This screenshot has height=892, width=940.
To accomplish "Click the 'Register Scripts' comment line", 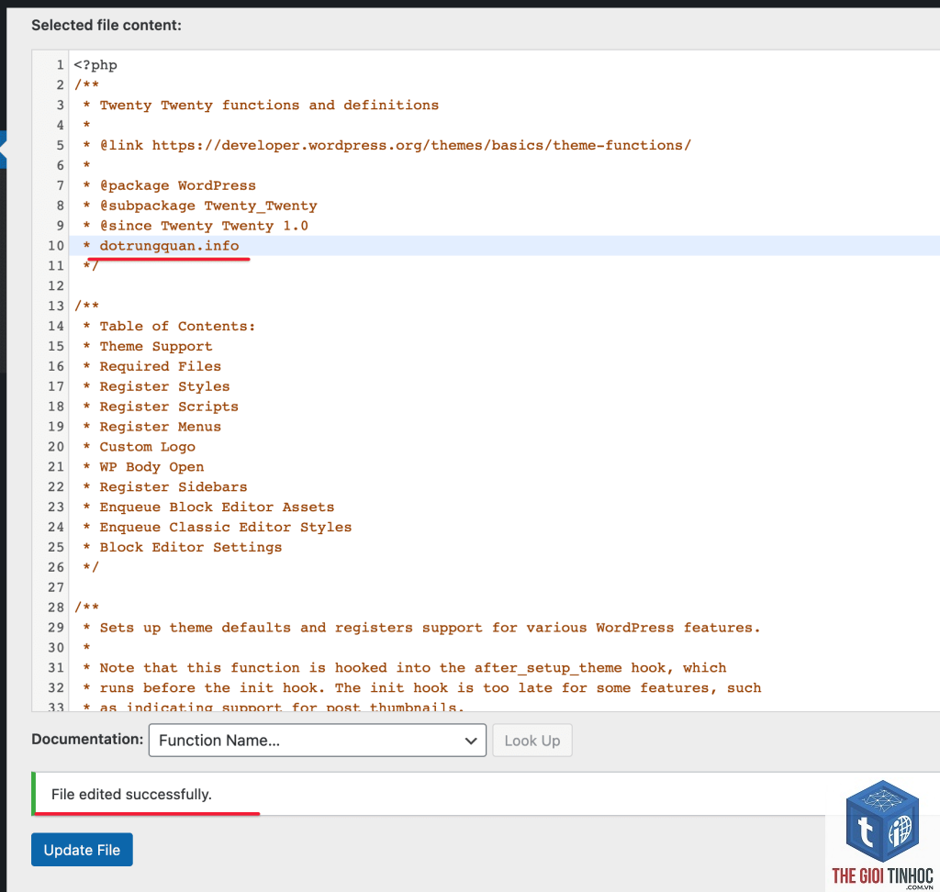I will pos(169,407).
